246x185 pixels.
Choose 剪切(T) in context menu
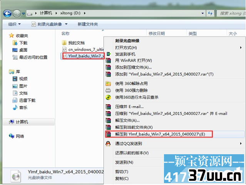click(x=122, y=172)
